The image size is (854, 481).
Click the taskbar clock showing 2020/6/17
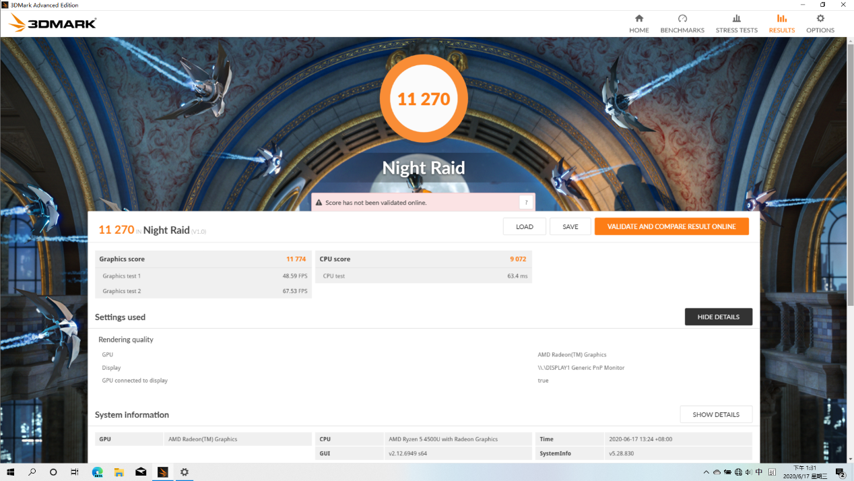(804, 472)
